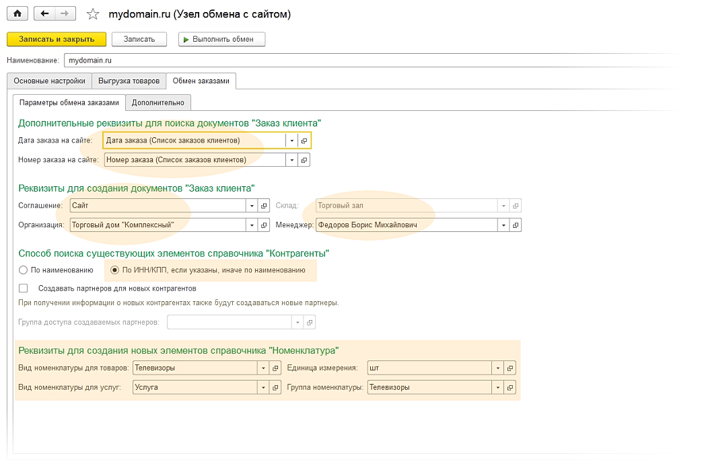Select 'По наименованию' radio button
The height and width of the screenshot is (476, 702).
click(24, 270)
